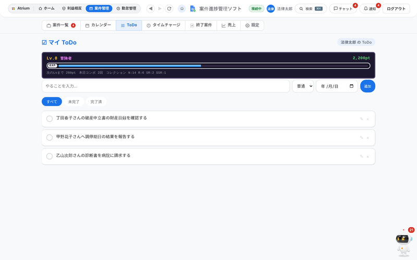Open 勤怠管理 section
Screen dimensions: 417x260
(126, 8)
